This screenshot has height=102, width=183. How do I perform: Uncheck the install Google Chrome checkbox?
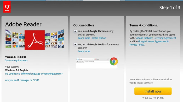75,31
